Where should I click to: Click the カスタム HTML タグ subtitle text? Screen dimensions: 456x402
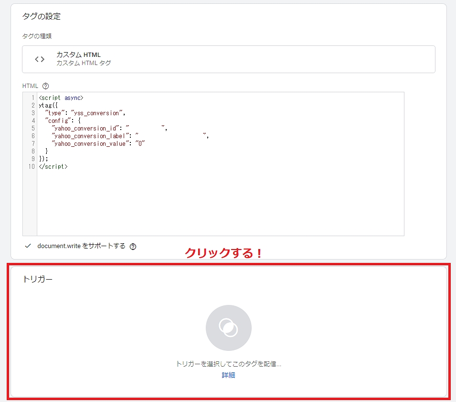(x=84, y=63)
